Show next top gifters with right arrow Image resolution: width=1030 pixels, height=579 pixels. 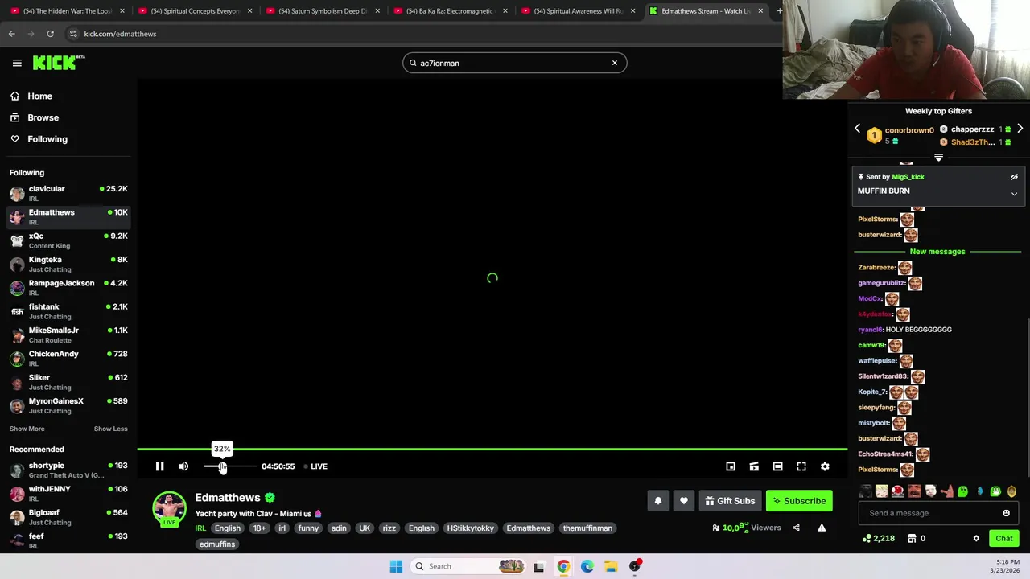[1020, 129]
